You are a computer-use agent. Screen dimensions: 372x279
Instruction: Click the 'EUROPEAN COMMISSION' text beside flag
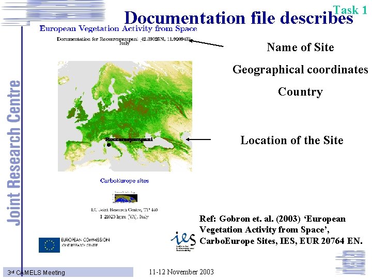(85, 240)
